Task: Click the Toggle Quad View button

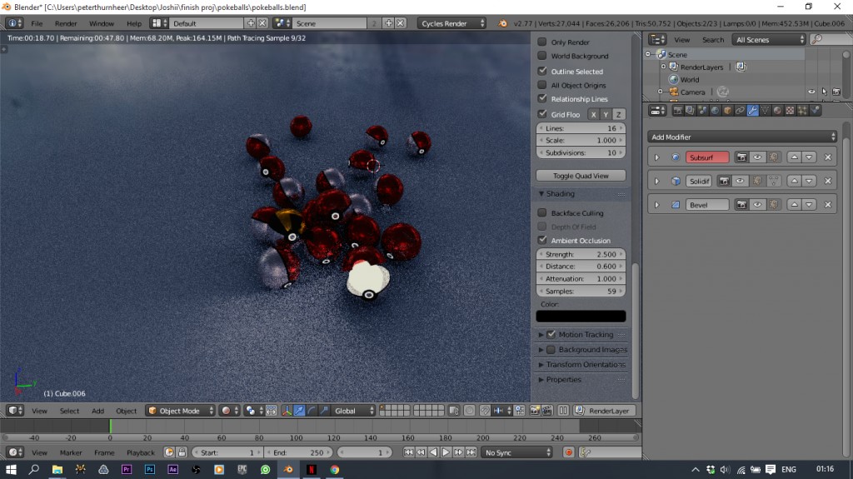Action: click(581, 176)
